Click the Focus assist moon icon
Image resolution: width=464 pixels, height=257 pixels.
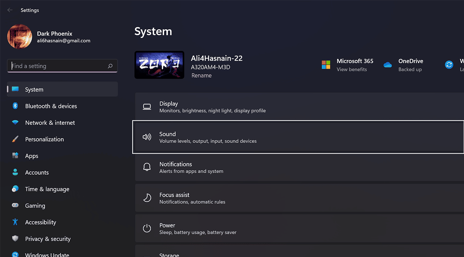coord(147,198)
